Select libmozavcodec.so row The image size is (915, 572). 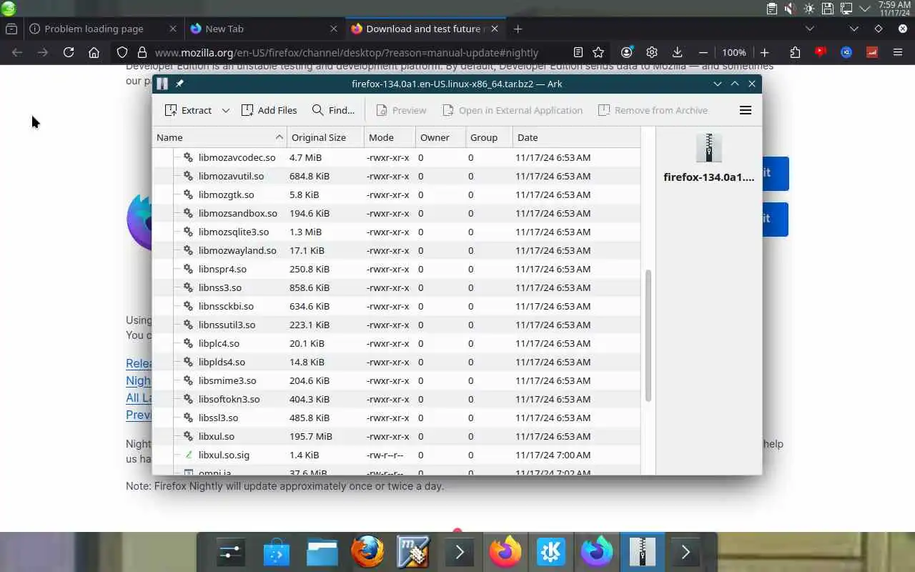pyautogui.click(x=397, y=157)
